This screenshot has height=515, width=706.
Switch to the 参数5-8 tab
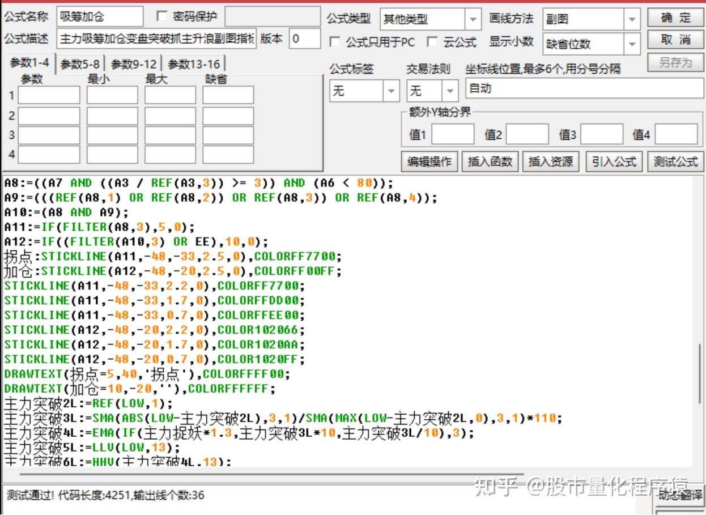point(80,65)
